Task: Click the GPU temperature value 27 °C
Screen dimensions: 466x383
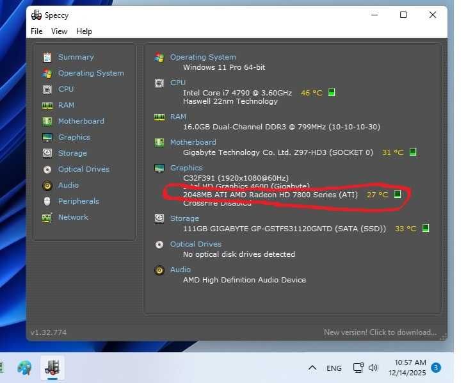Action: 378,195
